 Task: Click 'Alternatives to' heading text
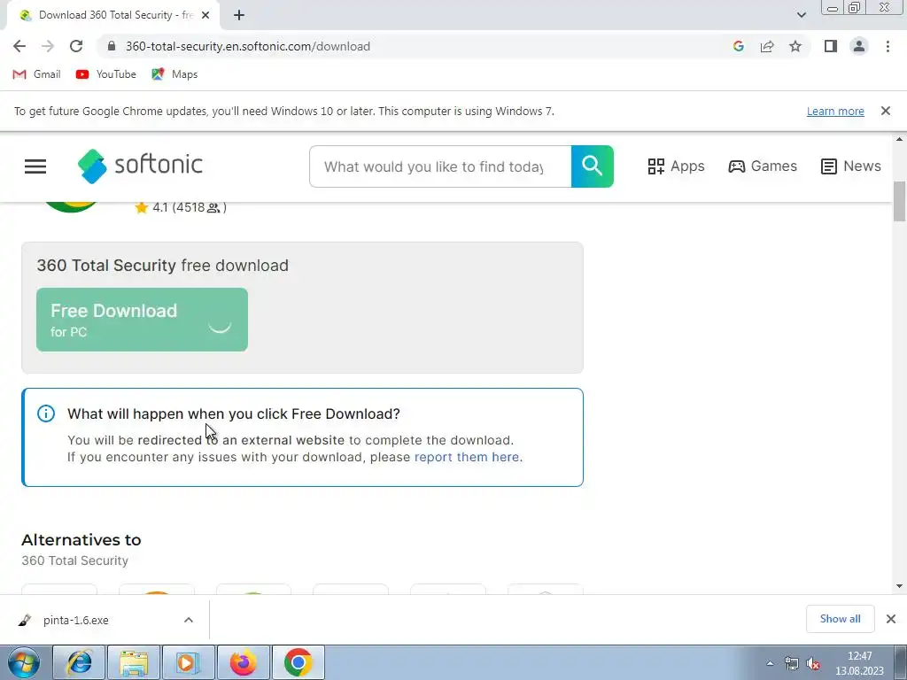[81, 539]
